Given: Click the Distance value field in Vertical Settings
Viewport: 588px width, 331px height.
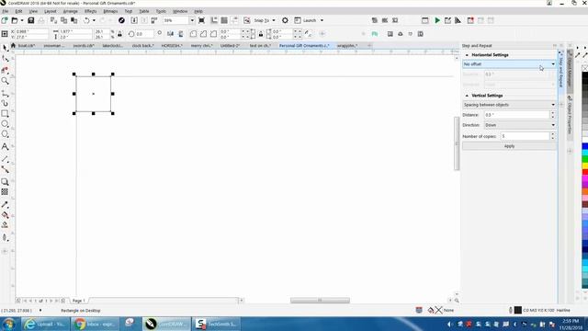Looking at the screenshot, I should (x=516, y=115).
